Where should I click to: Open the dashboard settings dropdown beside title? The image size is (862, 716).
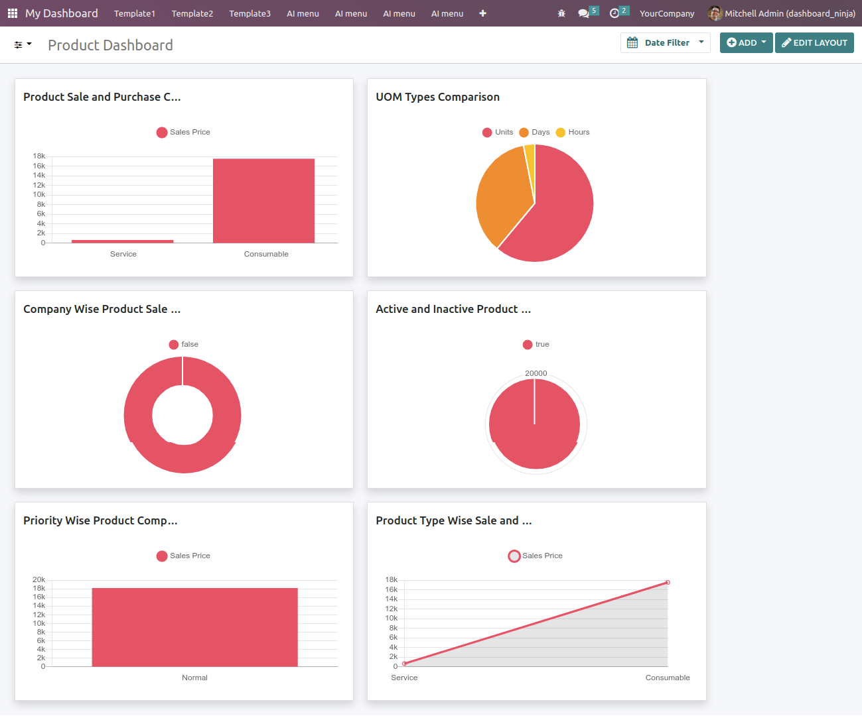(x=23, y=44)
